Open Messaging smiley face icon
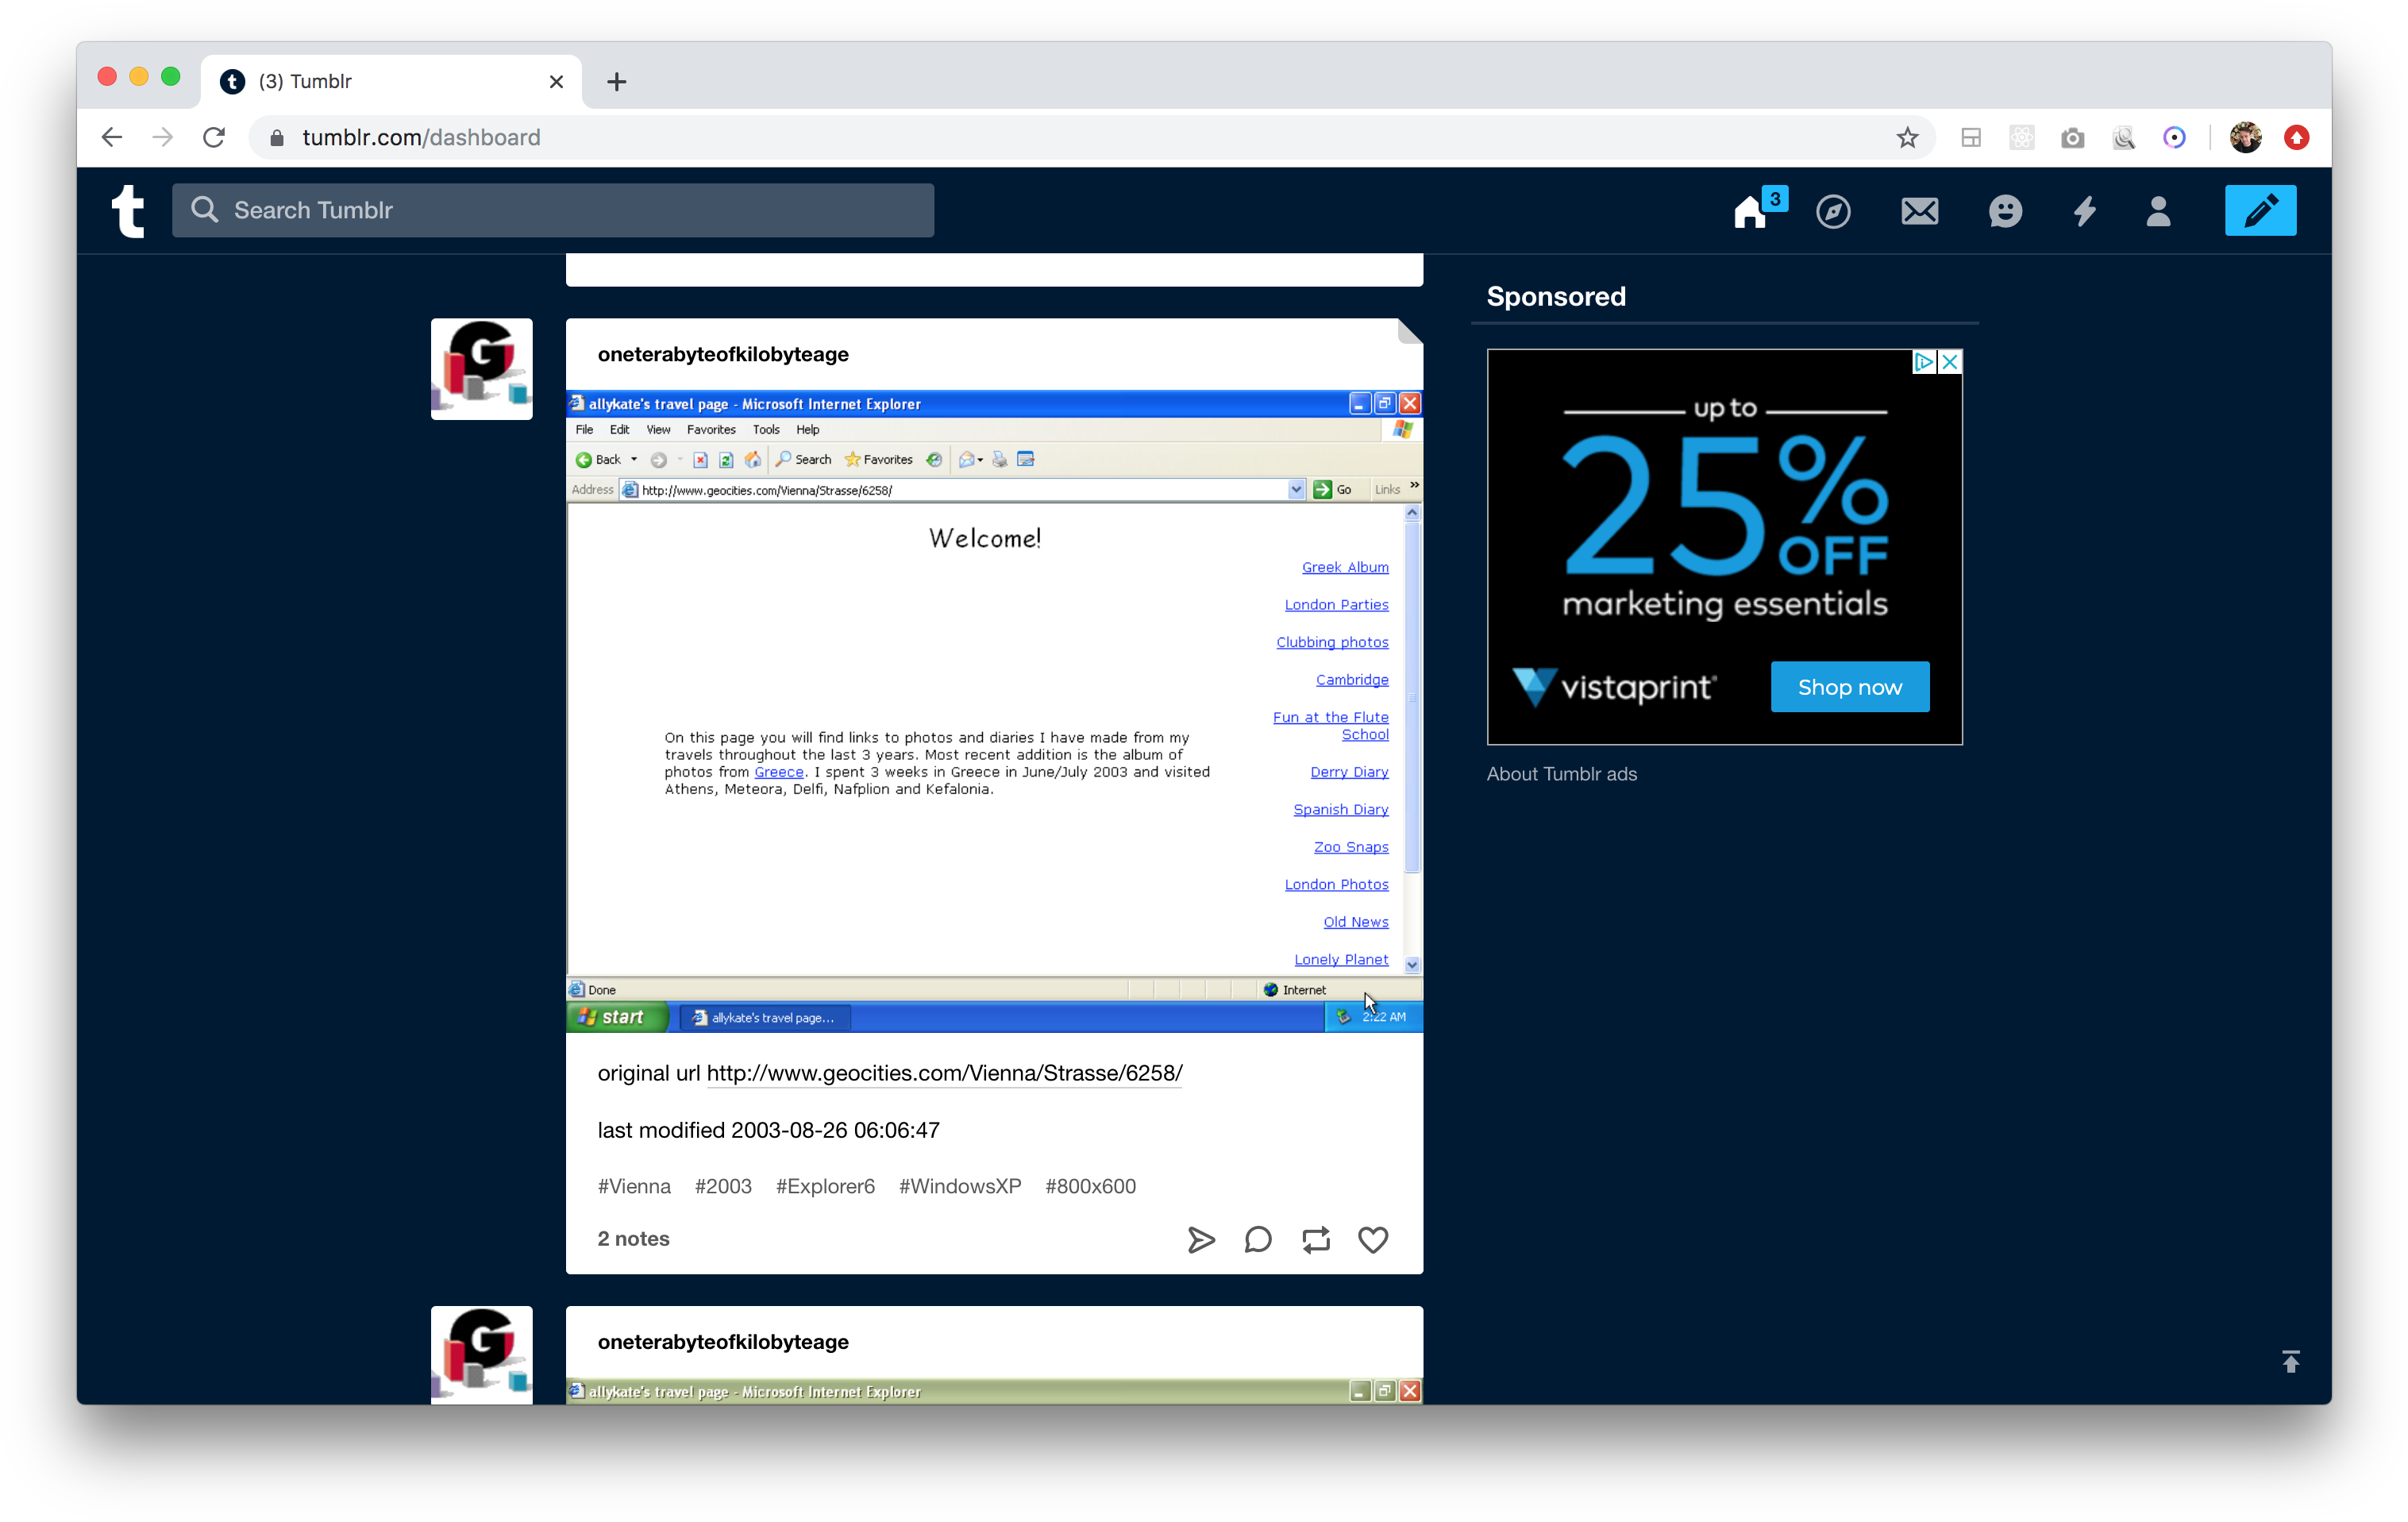The width and height of the screenshot is (2408, 1522). 2005,211
